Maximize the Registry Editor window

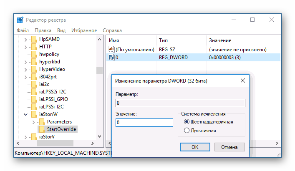pos(252,20)
